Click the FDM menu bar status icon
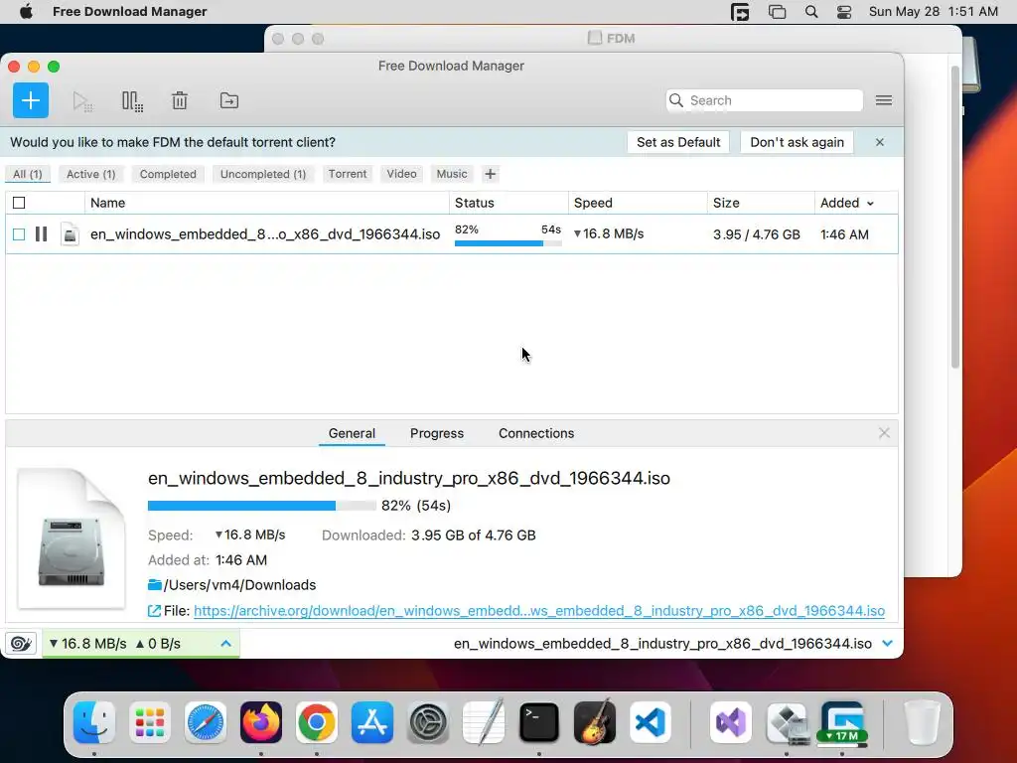This screenshot has height=763, width=1017. pyautogui.click(x=740, y=12)
